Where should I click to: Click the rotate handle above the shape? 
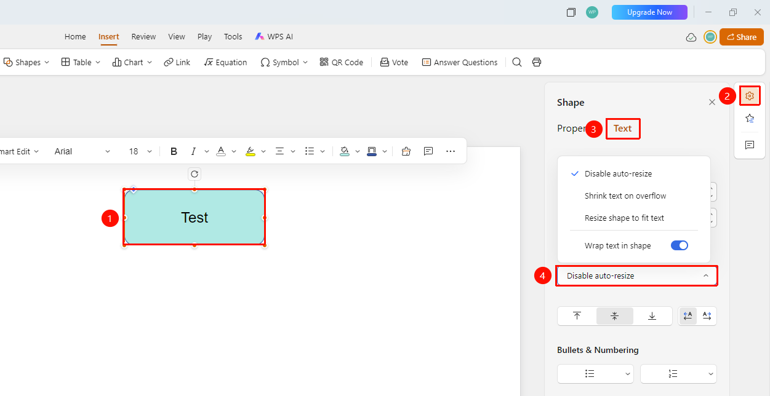click(x=195, y=174)
